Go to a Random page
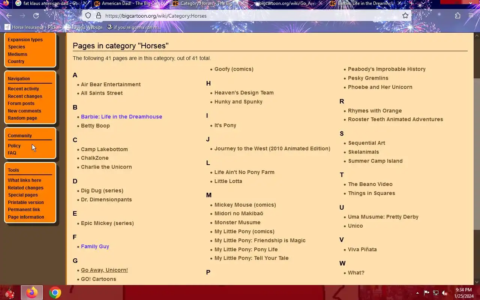This screenshot has width=480, height=300. point(22,118)
